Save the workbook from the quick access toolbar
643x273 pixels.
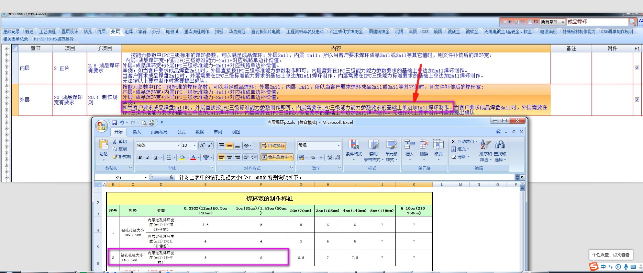(x=114, y=123)
